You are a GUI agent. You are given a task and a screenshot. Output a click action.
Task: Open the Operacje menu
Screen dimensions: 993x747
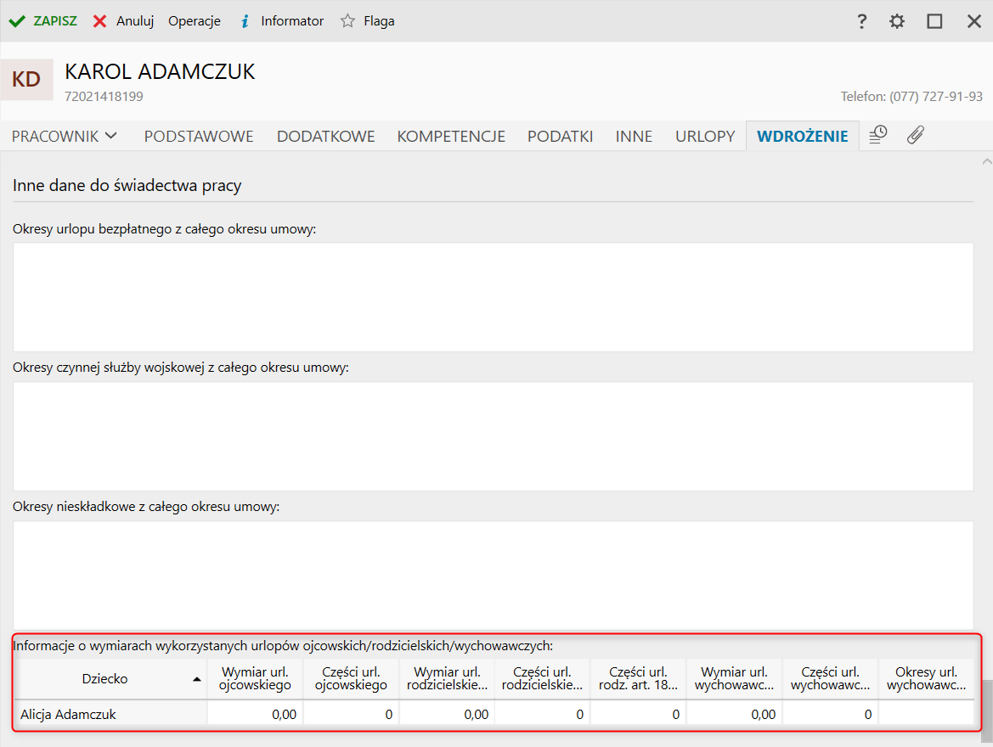tap(195, 21)
